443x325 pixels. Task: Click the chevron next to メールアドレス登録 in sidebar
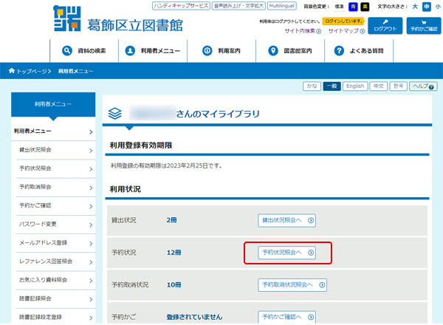tap(91, 244)
